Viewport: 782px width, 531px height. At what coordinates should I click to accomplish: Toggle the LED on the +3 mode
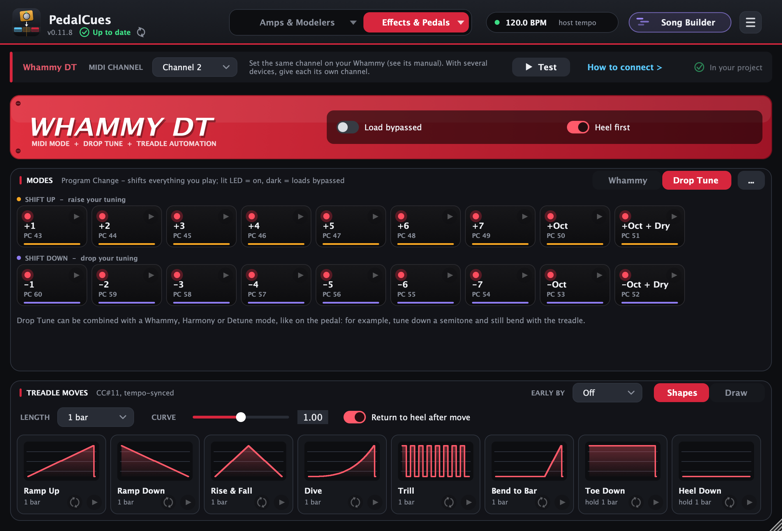click(x=177, y=216)
